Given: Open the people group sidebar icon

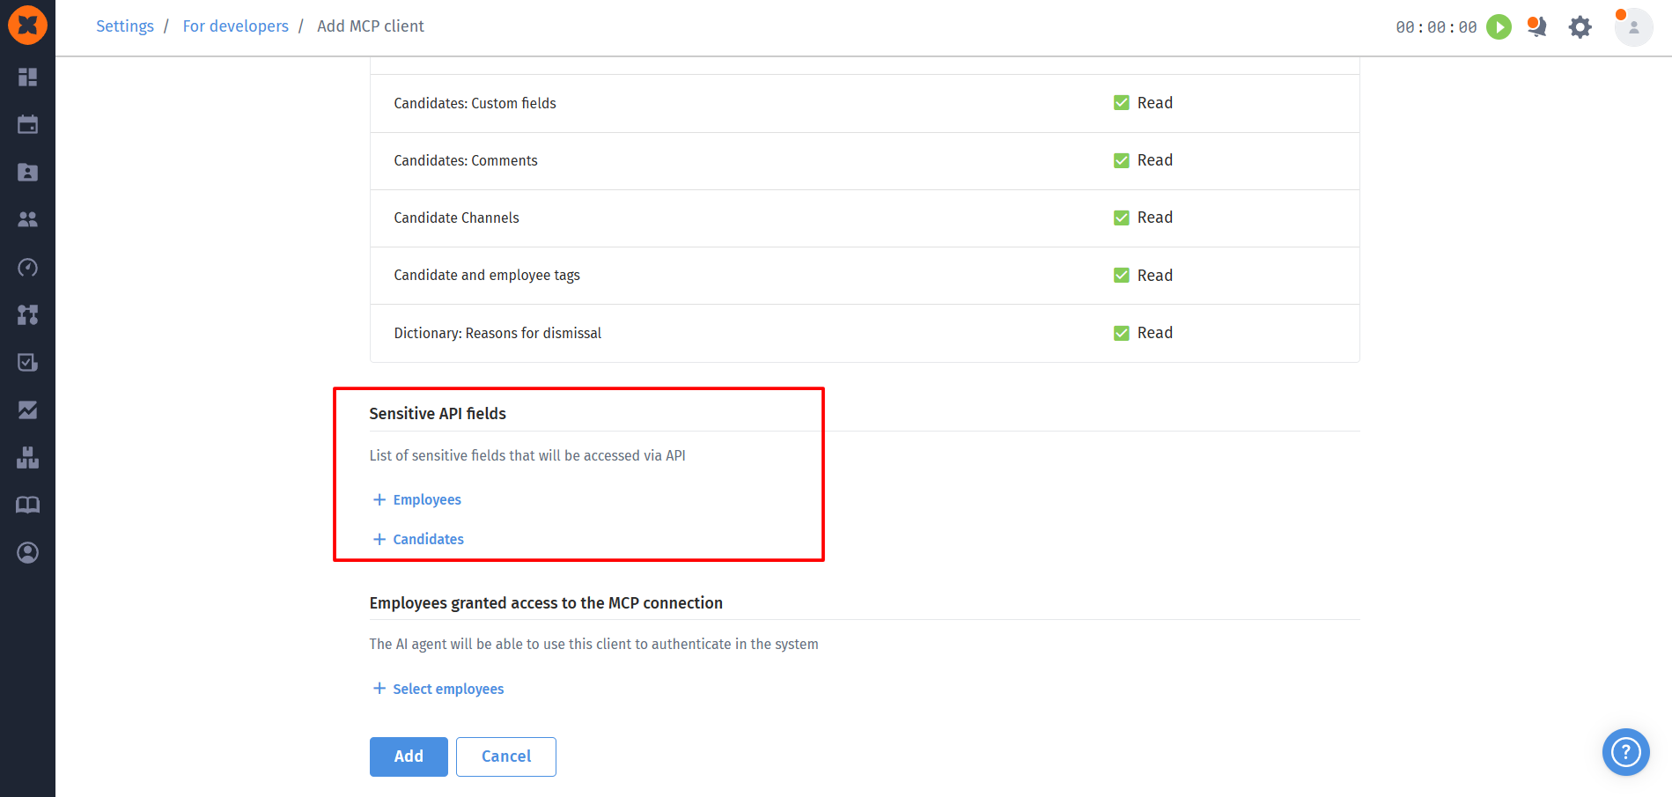Looking at the screenshot, I should (x=27, y=219).
